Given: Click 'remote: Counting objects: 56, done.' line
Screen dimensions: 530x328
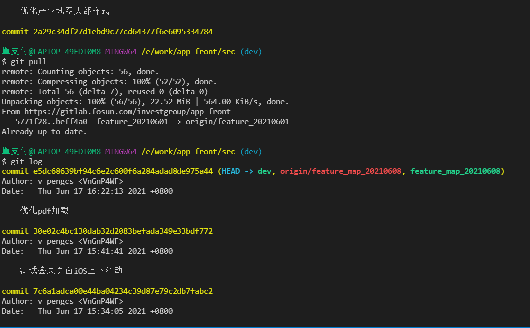Looking at the screenshot, I should click(80, 72).
